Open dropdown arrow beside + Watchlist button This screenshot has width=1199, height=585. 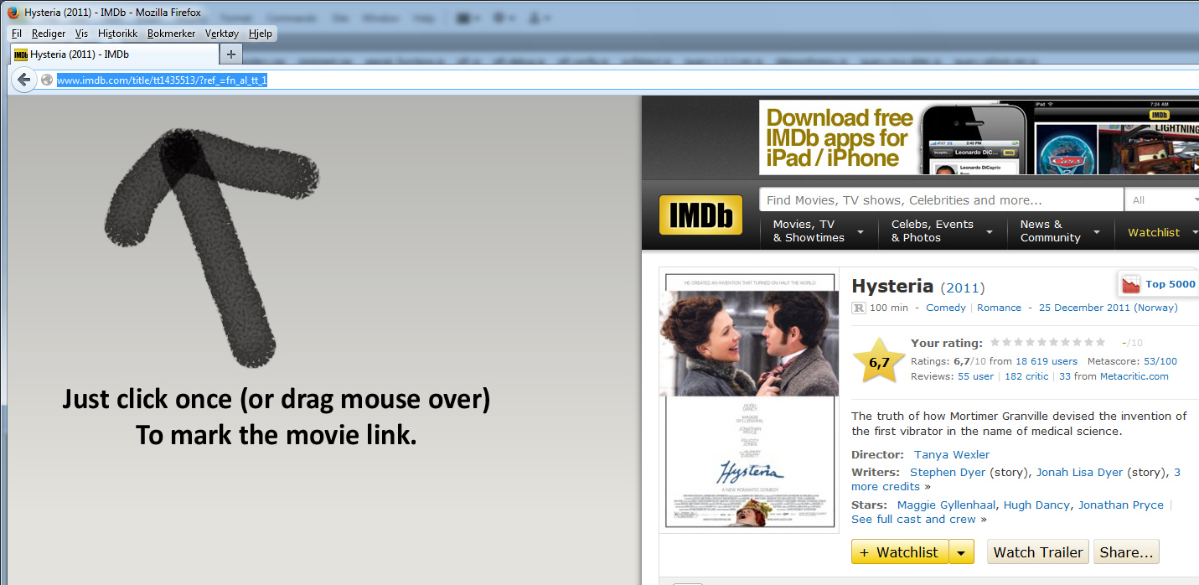point(962,552)
